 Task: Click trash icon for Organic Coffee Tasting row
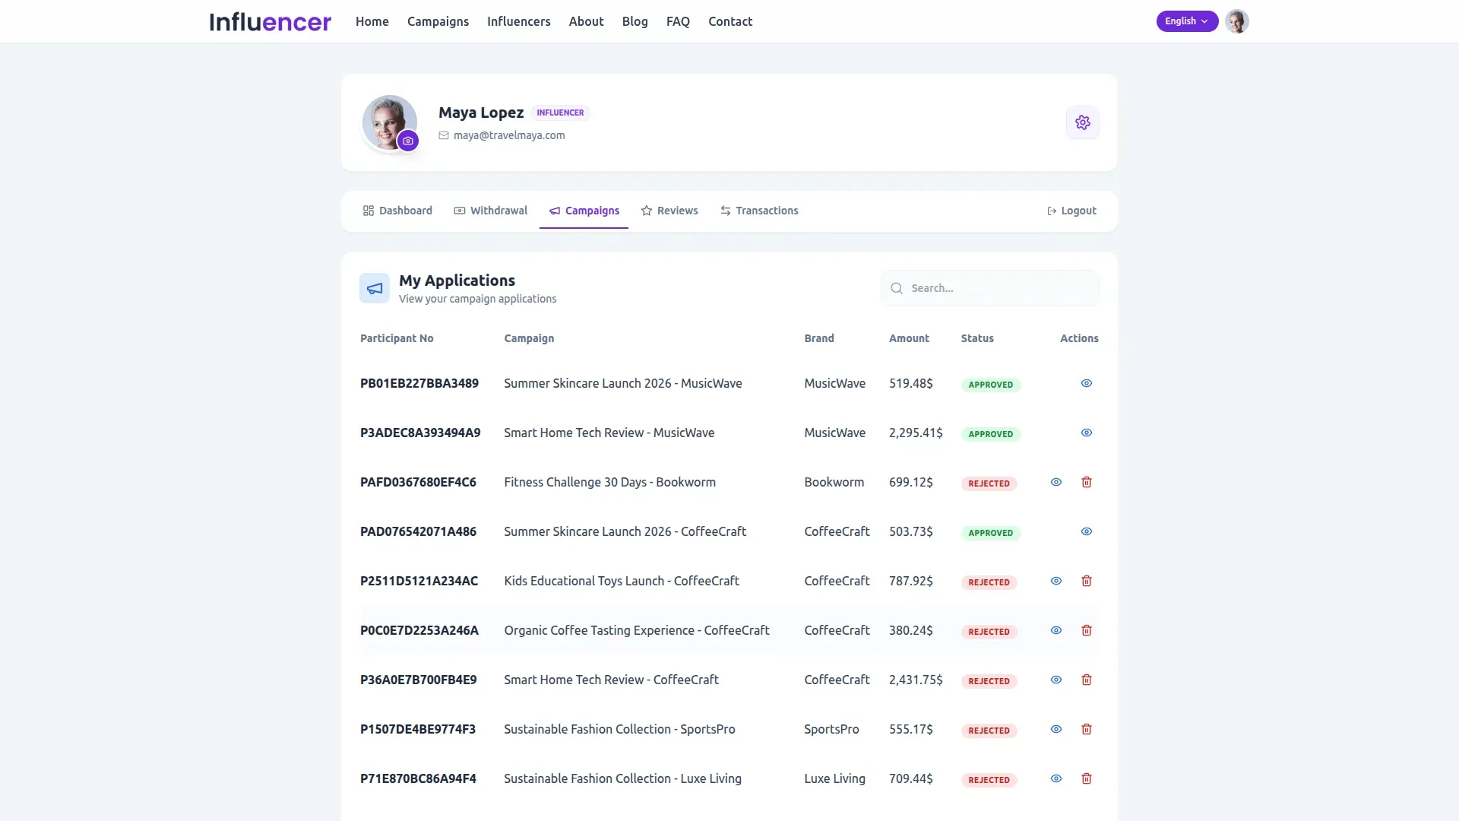tap(1086, 630)
